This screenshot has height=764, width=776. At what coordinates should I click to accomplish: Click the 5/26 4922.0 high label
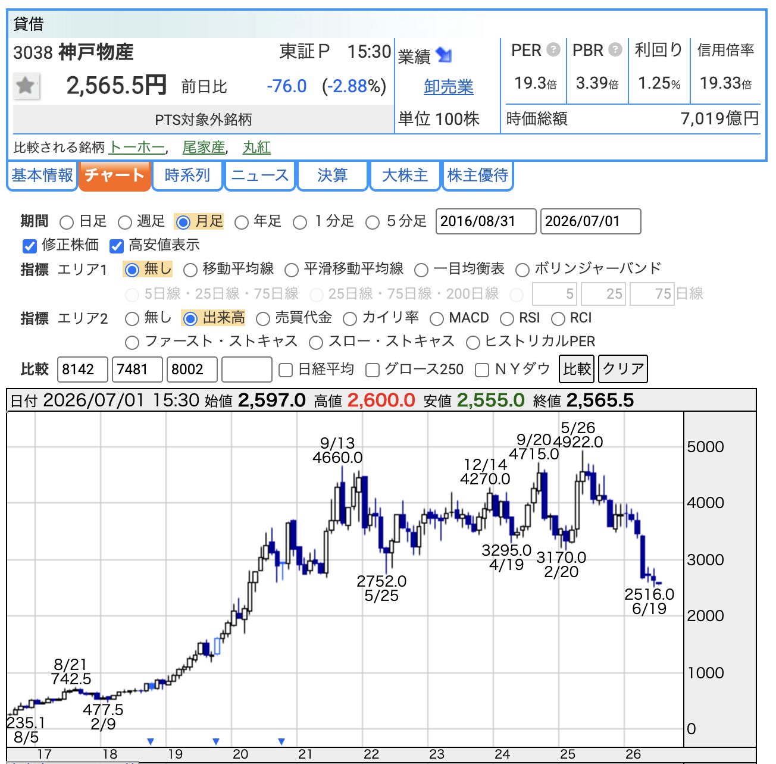578,435
